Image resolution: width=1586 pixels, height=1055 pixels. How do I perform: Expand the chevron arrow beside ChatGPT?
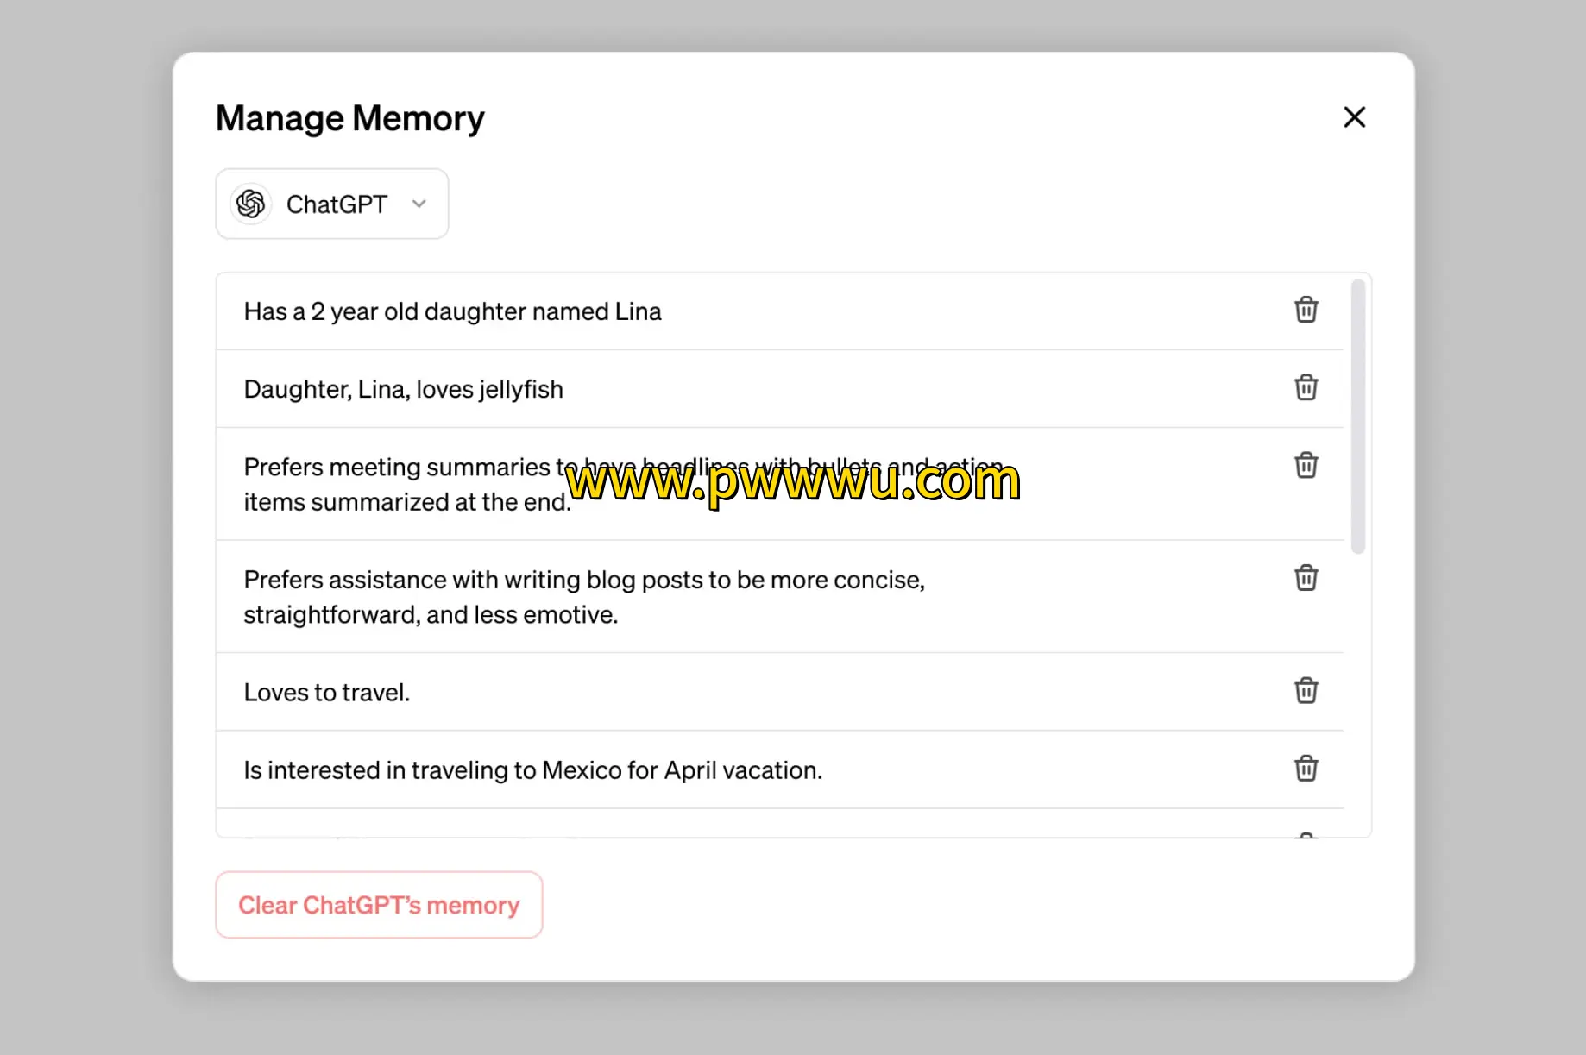pos(419,204)
